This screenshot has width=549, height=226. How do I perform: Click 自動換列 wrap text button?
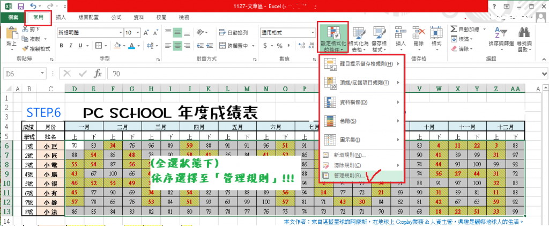[234, 33]
